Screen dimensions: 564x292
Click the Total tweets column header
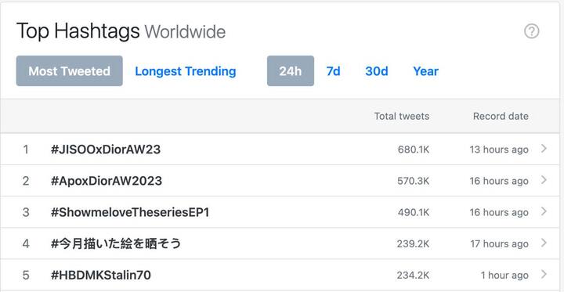click(402, 116)
